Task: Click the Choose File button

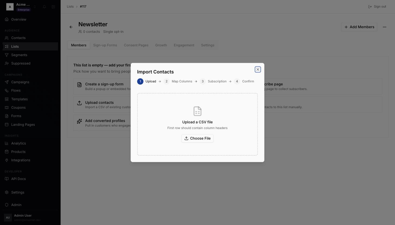Action: coord(197,138)
